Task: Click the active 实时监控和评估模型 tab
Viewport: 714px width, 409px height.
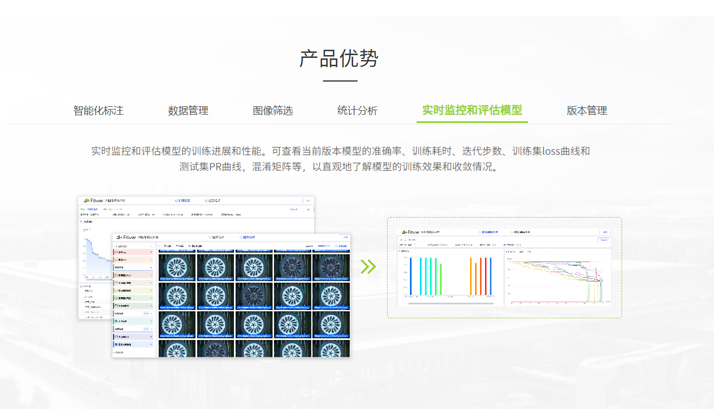Action: pyautogui.click(x=472, y=110)
